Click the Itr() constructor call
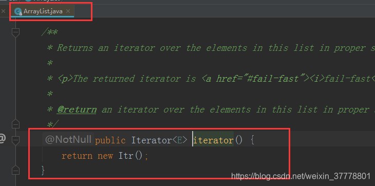 coord(130,156)
